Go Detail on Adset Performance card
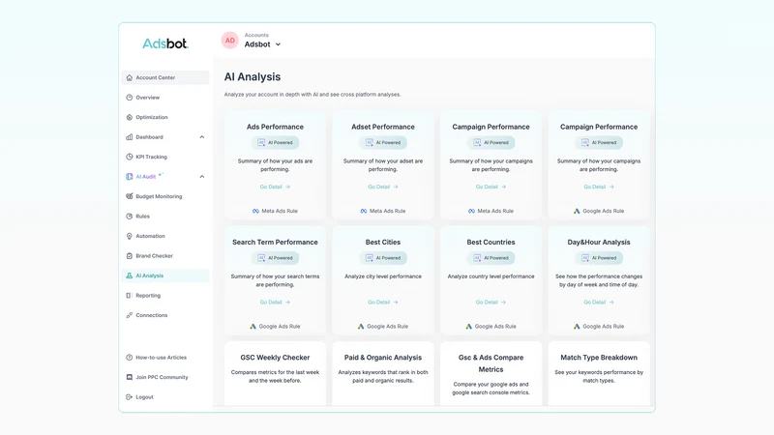Screen dimensions: 774x435 point(383,187)
